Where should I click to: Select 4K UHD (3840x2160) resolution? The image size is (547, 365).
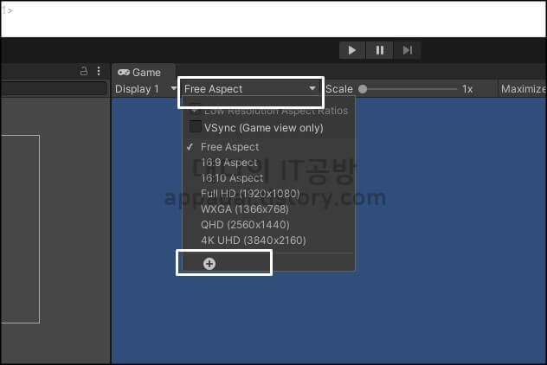tap(268, 240)
